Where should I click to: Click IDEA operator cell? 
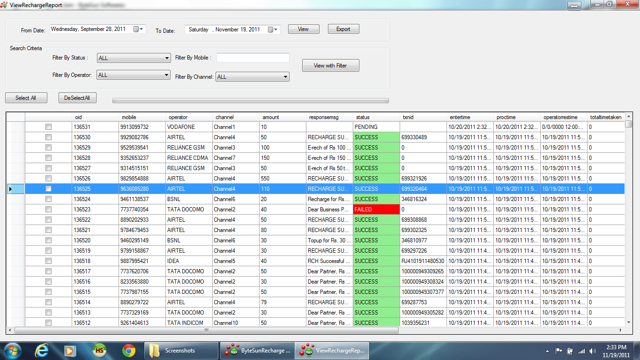[x=189, y=261]
